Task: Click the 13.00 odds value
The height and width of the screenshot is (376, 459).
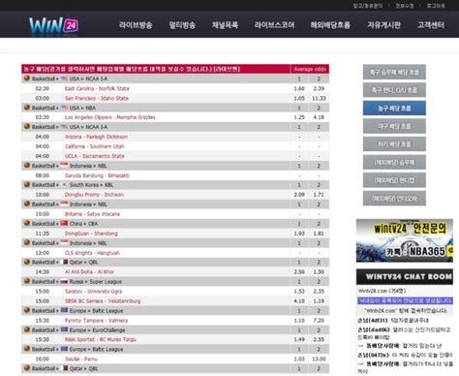Action: [x=319, y=359]
